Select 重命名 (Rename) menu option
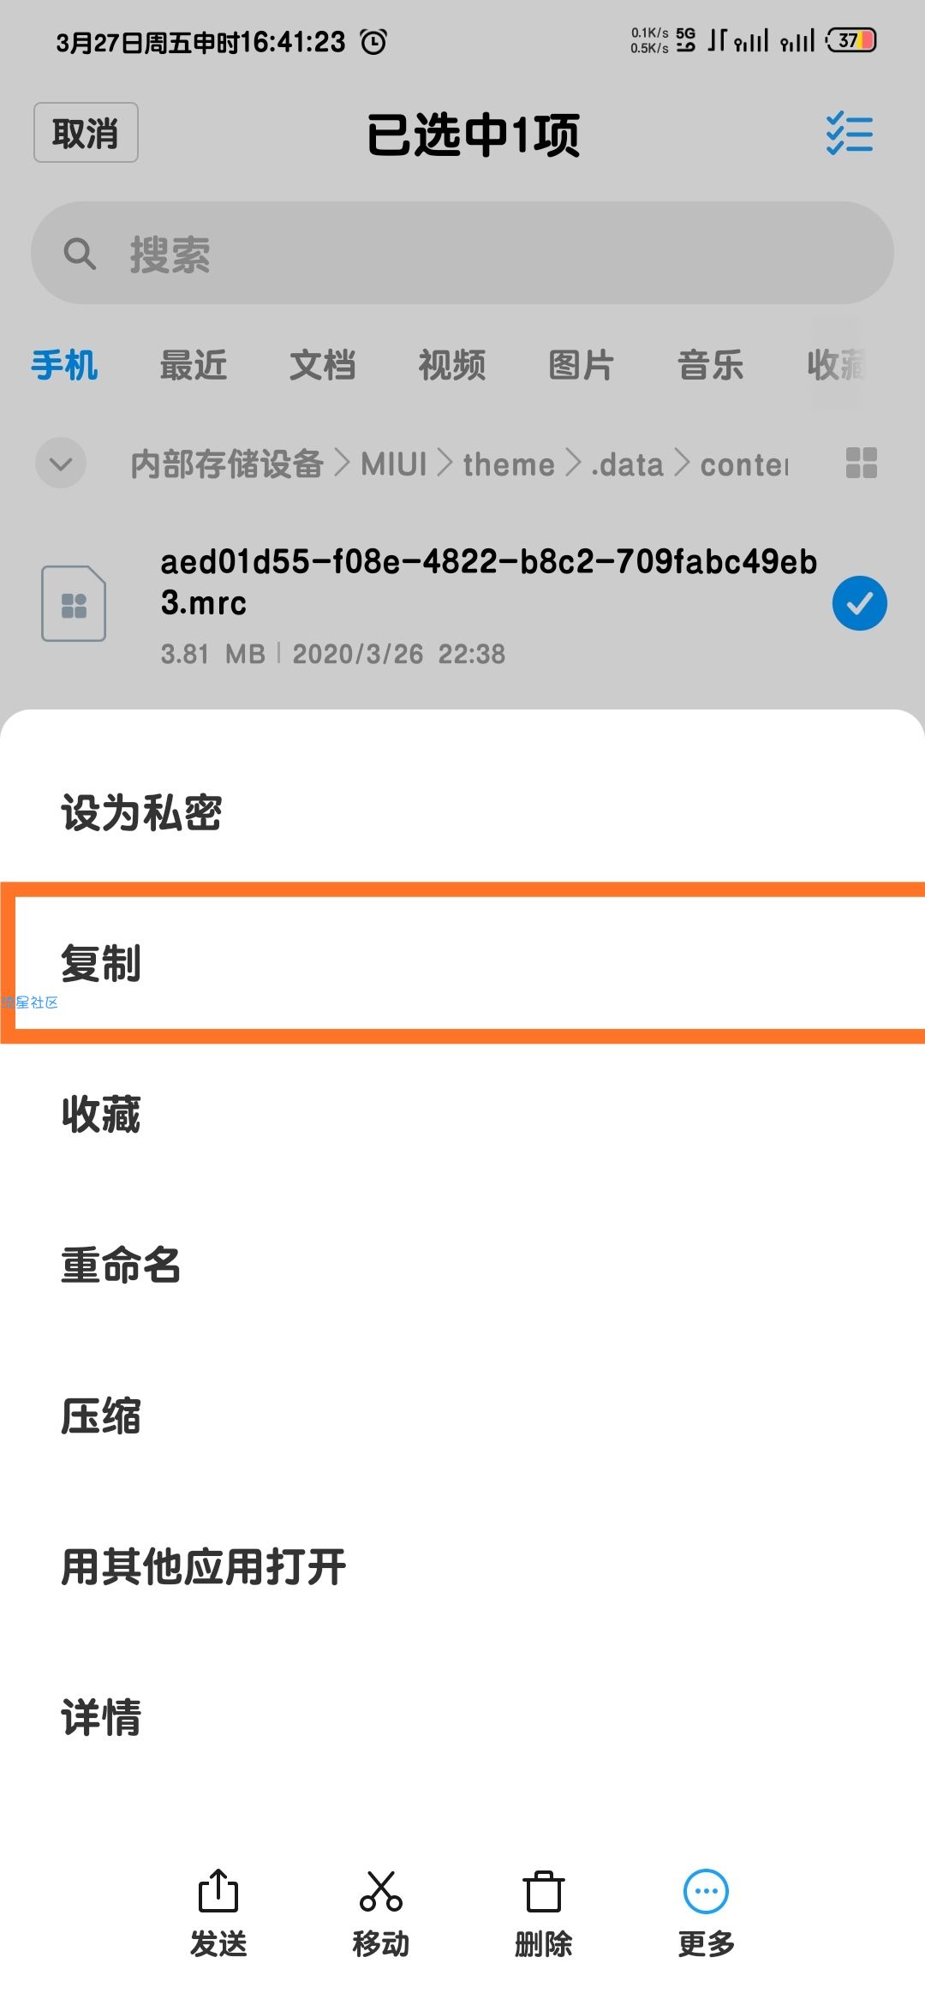The image size is (925, 2005). click(462, 1265)
